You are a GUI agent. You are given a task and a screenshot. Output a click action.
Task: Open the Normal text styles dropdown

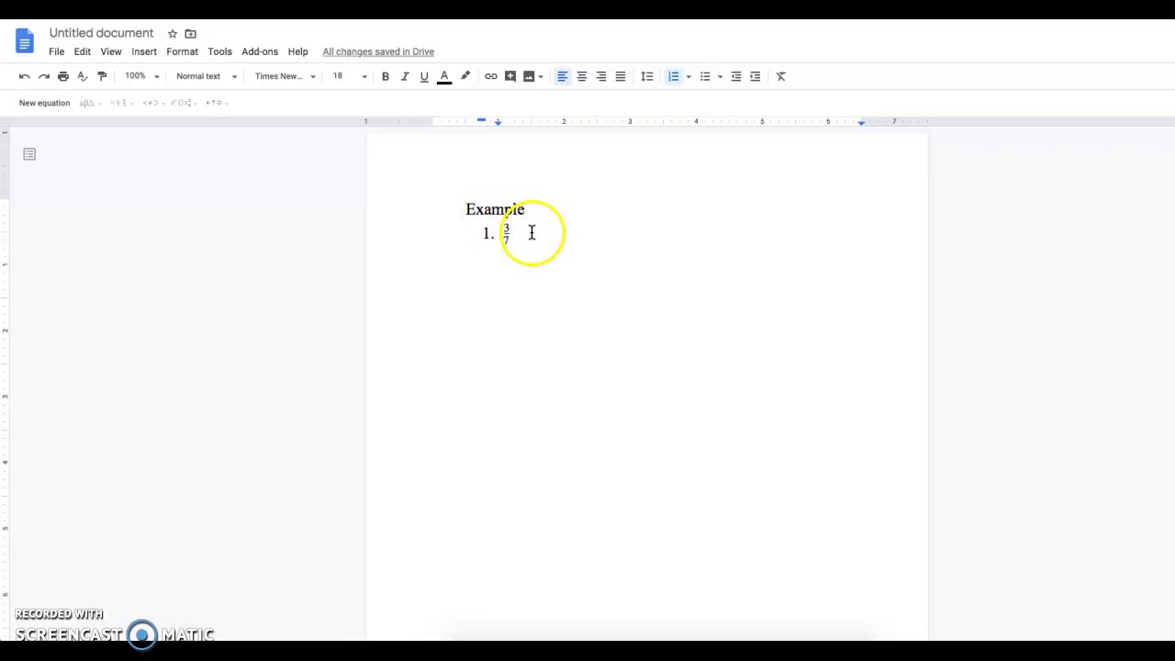pyautogui.click(x=207, y=76)
